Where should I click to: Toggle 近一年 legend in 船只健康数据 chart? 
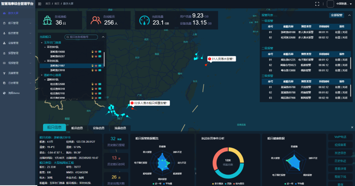pos(289,183)
